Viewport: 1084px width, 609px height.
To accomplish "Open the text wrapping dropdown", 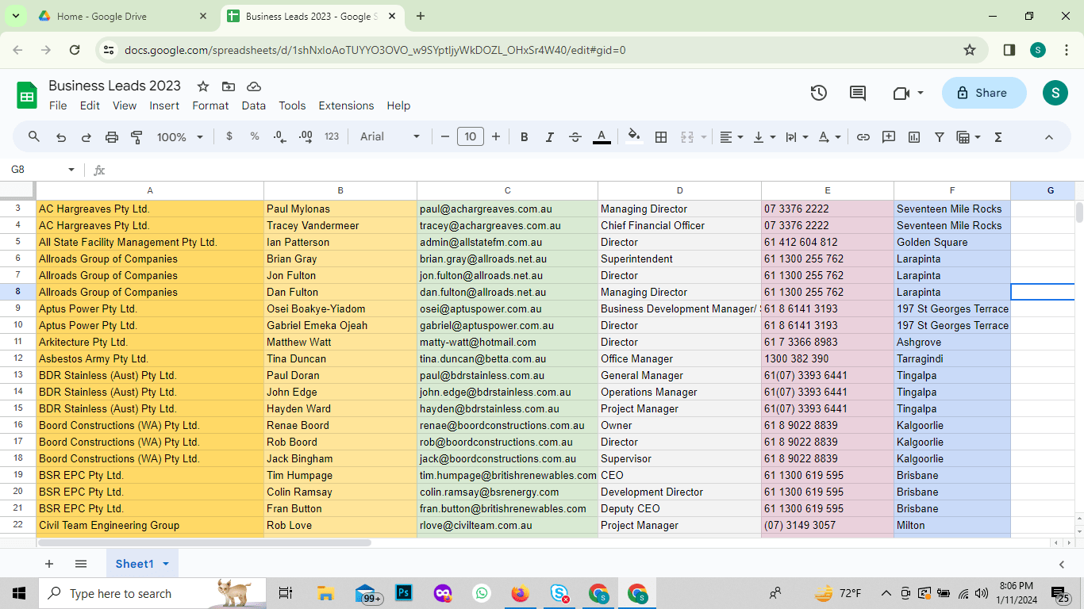I will point(796,137).
